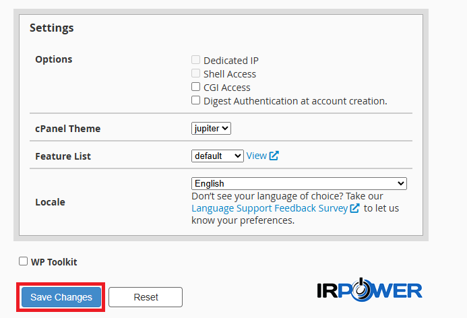Follow the Language Support Feedback Survey link

270,208
